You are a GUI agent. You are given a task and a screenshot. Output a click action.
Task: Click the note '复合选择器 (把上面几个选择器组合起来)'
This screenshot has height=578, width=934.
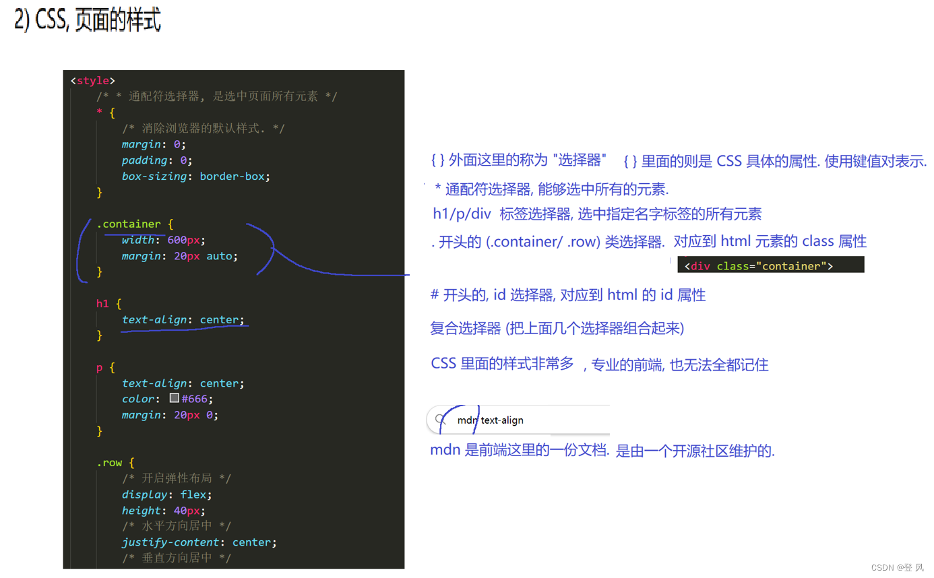click(x=557, y=328)
